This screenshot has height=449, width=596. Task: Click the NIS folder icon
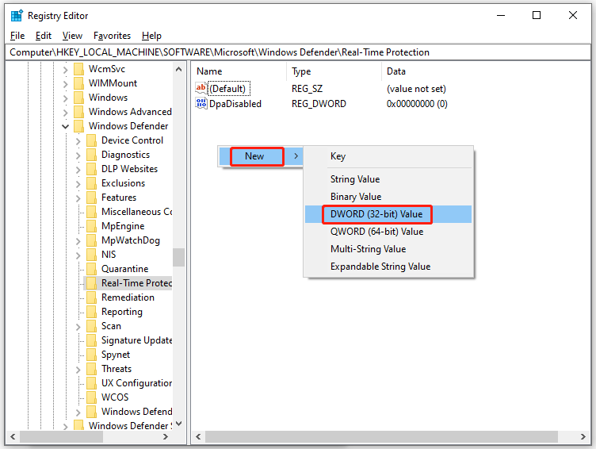(92, 254)
